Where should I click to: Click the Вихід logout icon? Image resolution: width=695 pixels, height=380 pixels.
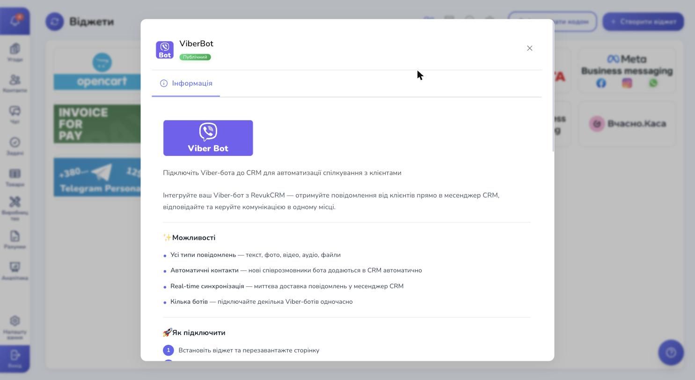(x=15, y=358)
